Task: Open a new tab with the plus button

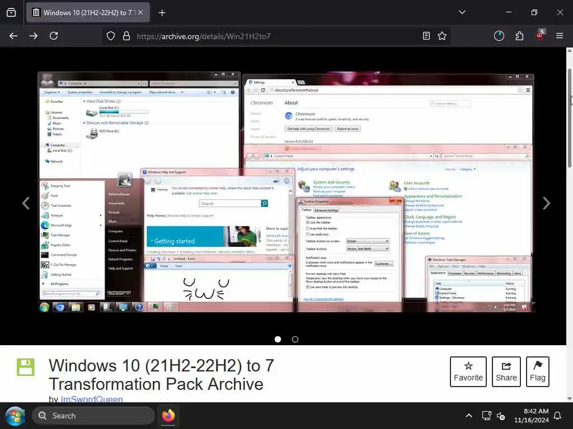Action: (x=162, y=13)
